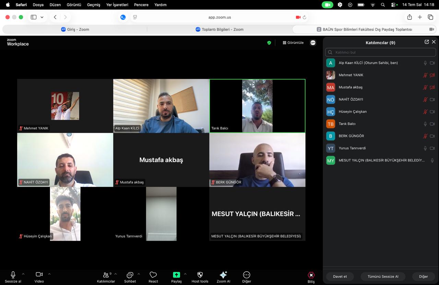439x285 pixels.
Task: Open the Diğer more options icon in toolbar
Action: [247, 275]
